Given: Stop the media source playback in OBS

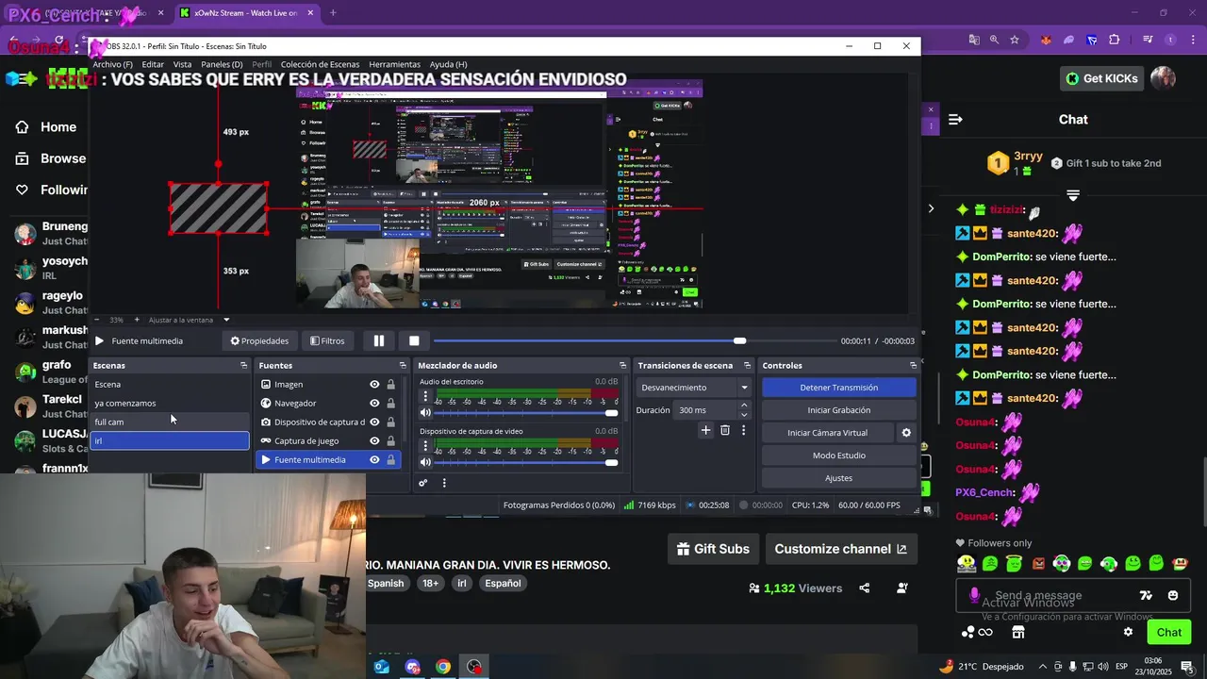Looking at the screenshot, I should [414, 340].
